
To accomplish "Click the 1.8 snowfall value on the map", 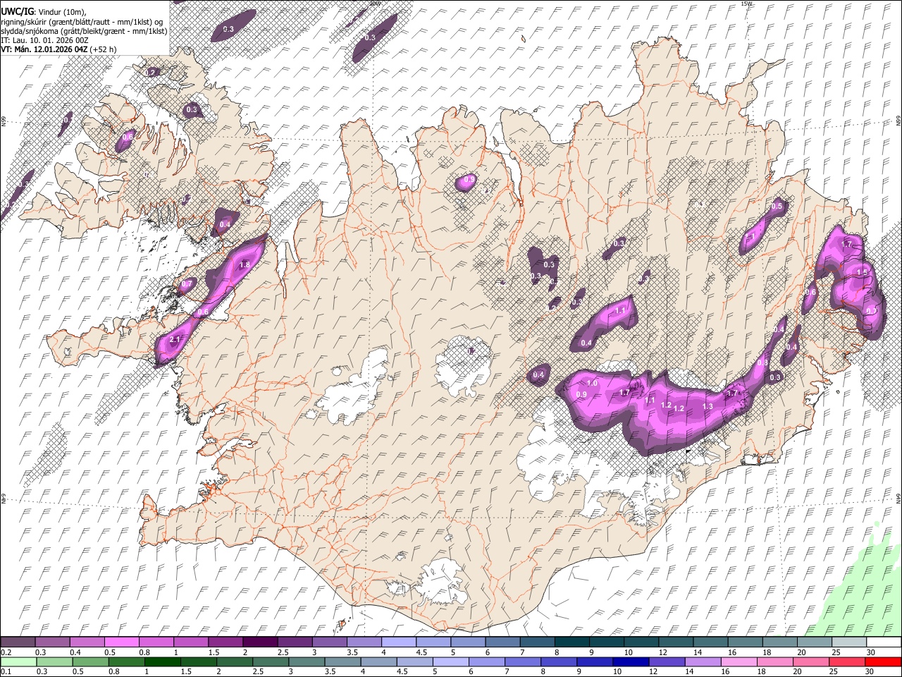I will click(x=245, y=265).
